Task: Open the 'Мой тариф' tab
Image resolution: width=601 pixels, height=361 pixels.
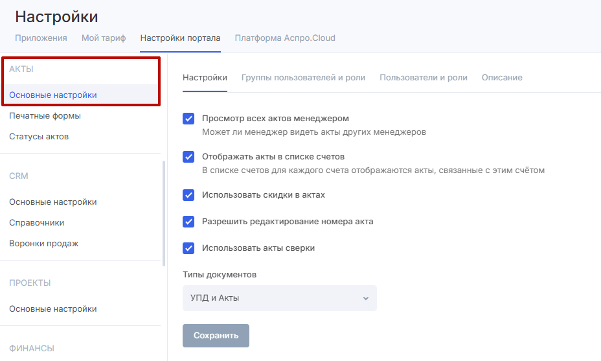Action: (104, 38)
